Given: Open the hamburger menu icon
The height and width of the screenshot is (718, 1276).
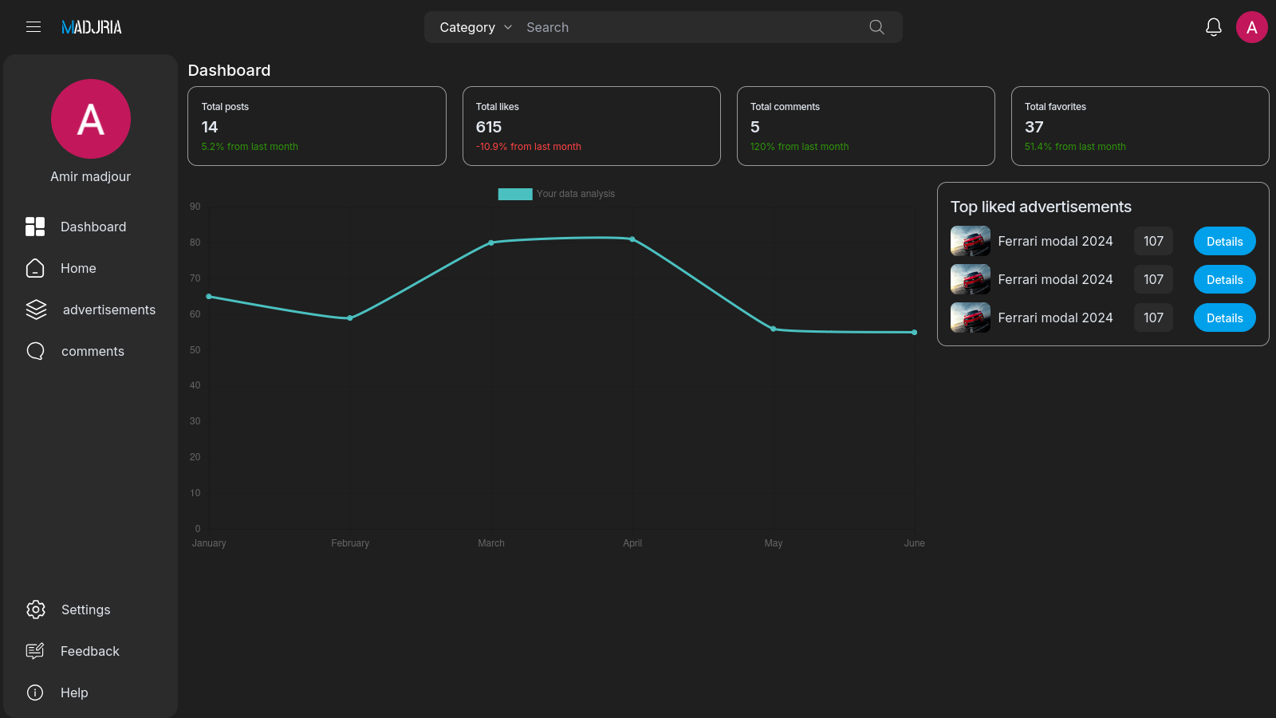Looking at the screenshot, I should tap(33, 27).
